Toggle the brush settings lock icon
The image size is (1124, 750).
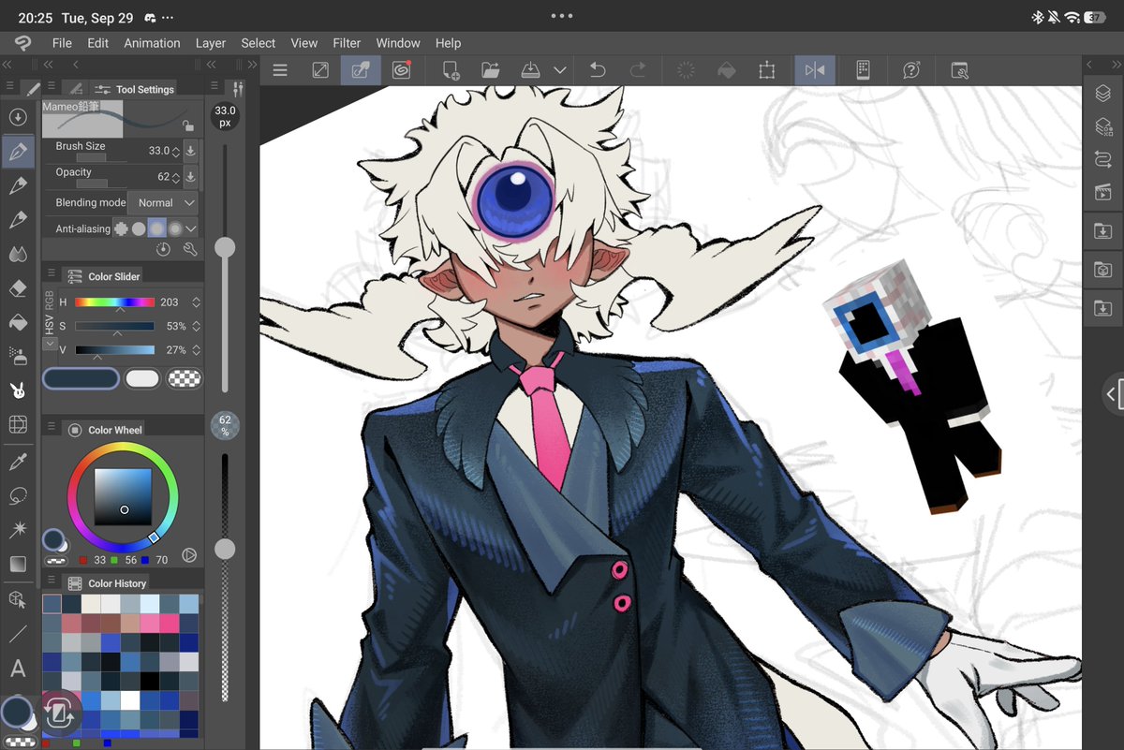tap(188, 125)
